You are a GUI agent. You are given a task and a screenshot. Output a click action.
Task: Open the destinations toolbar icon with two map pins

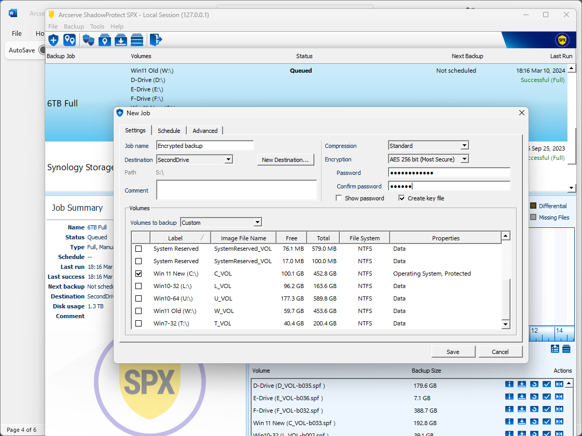[70, 40]
